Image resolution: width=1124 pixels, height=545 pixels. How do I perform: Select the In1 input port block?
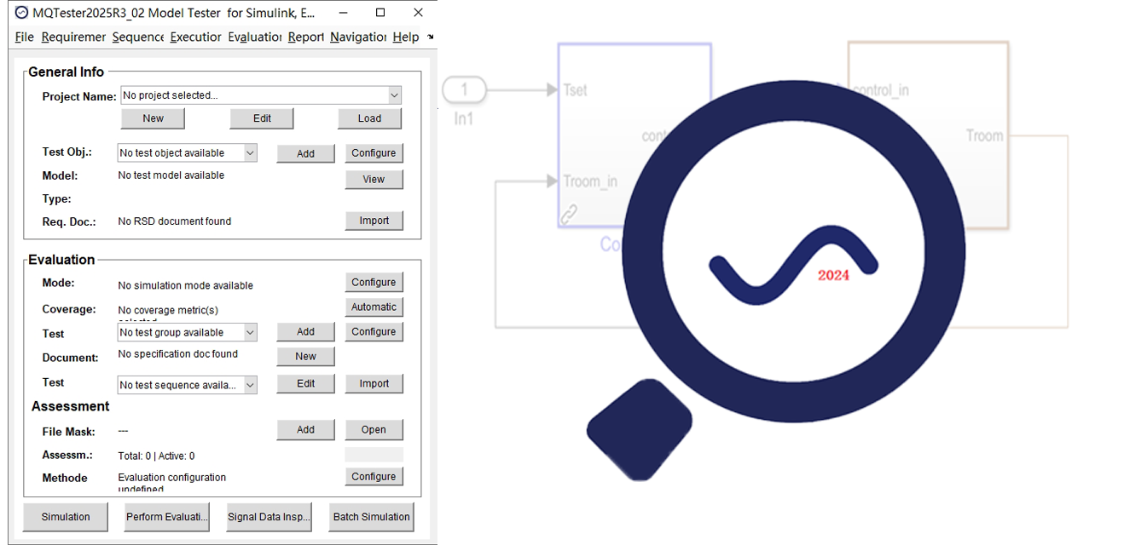click(464, 89)
